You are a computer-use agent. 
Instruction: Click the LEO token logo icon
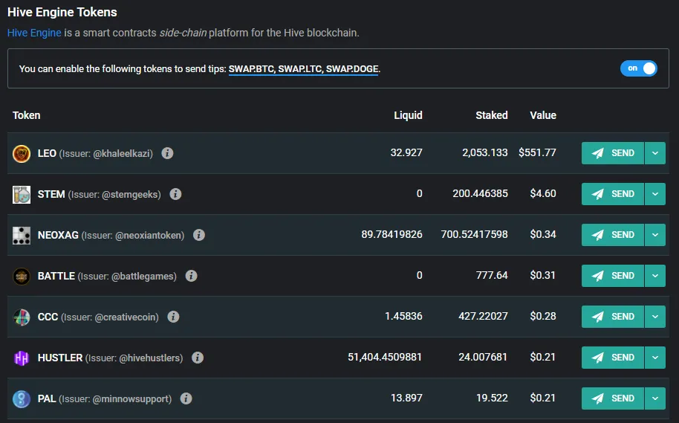click(x=22, y=153)
